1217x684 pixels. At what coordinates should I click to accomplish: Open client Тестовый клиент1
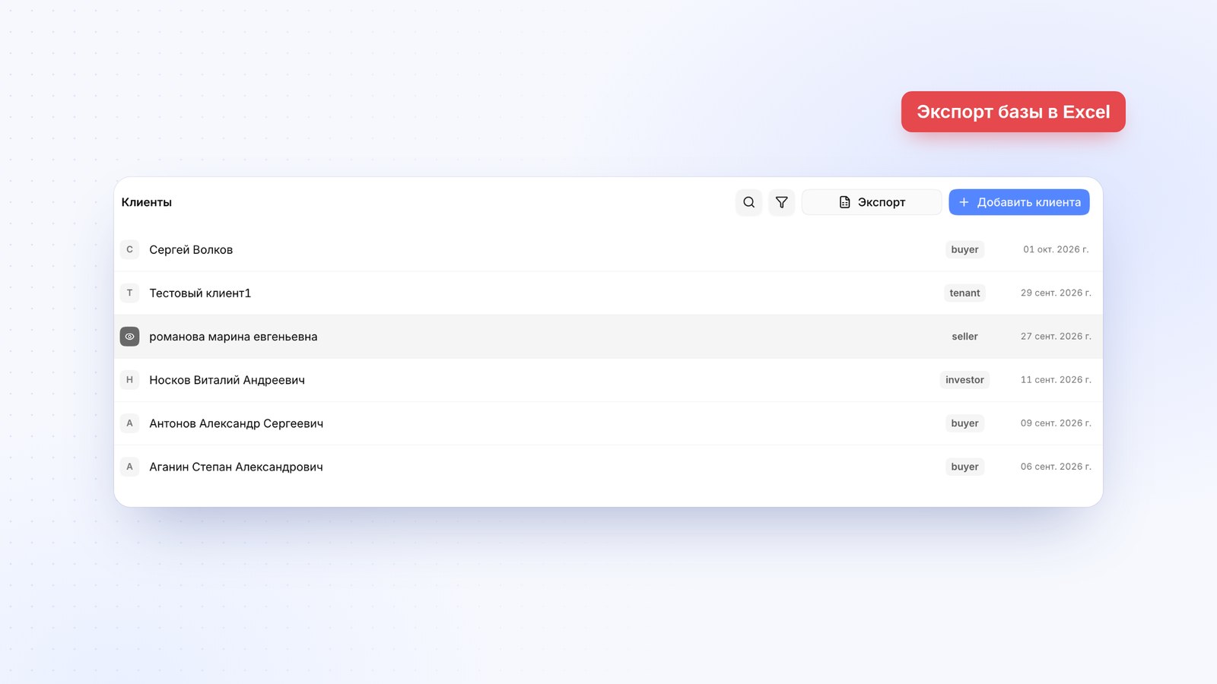(x=200, y=293)
